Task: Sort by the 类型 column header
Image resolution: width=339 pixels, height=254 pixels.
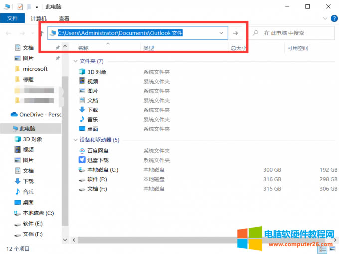Action: 149,48
